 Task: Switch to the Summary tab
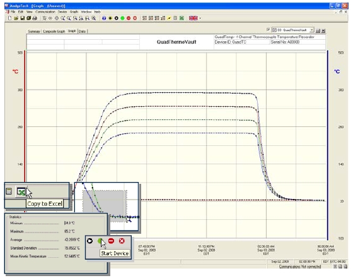(x=34, y=32)
